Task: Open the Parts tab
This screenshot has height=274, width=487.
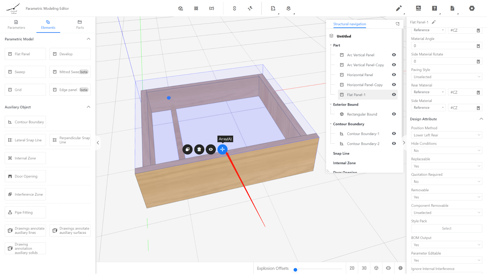Action: pos(80,25)
